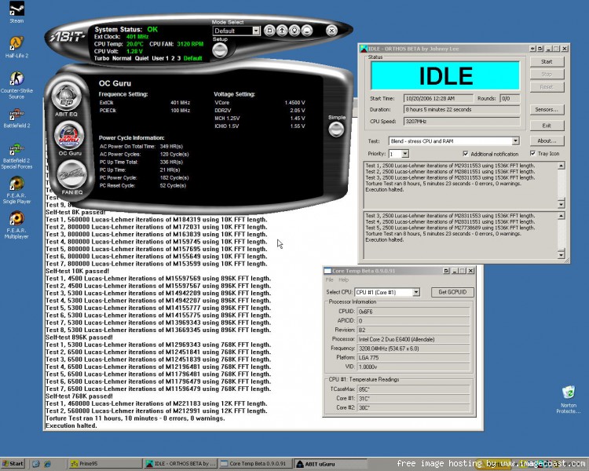Click the uGuru minimize round button

[307, 31]
